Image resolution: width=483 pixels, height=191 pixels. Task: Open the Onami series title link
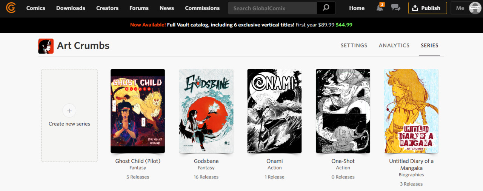point(274,161)
